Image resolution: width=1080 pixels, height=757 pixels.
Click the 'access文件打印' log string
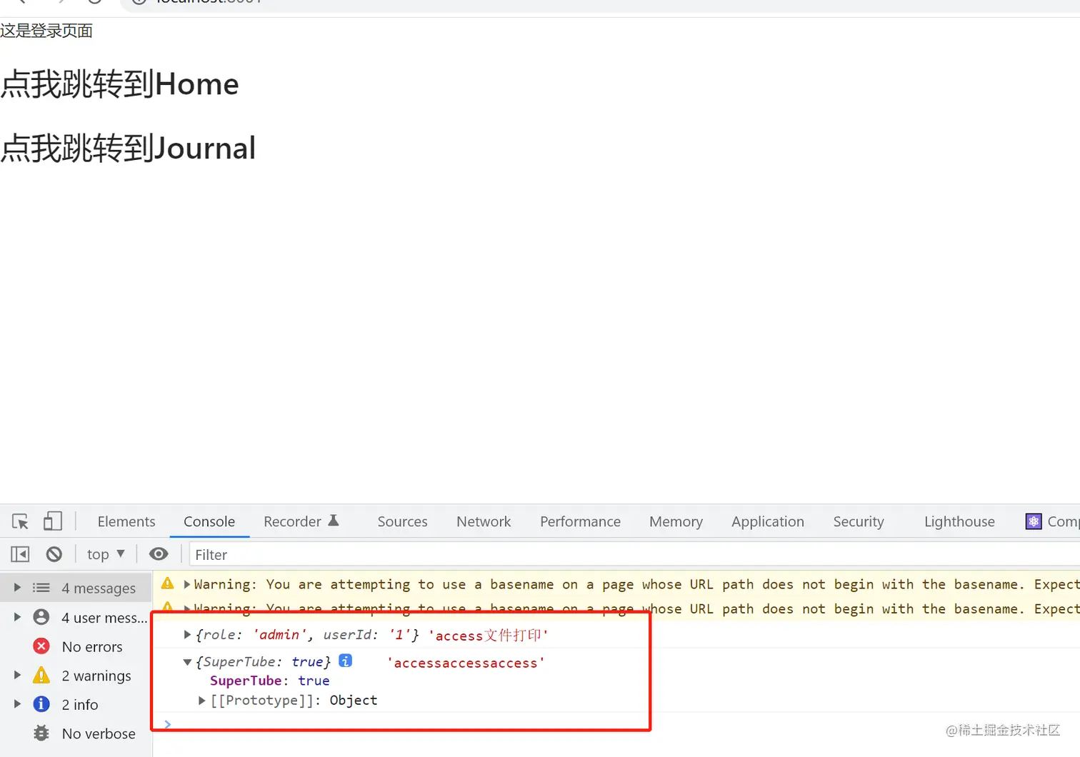[489, 636]
